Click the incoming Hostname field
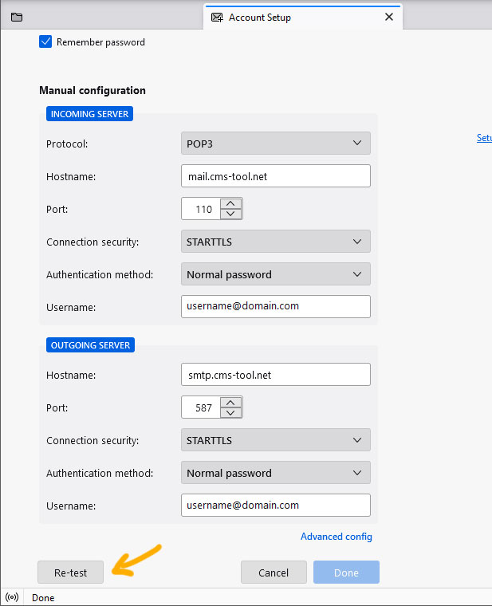Viewport: 492px width, 606px height. (275, 176)
